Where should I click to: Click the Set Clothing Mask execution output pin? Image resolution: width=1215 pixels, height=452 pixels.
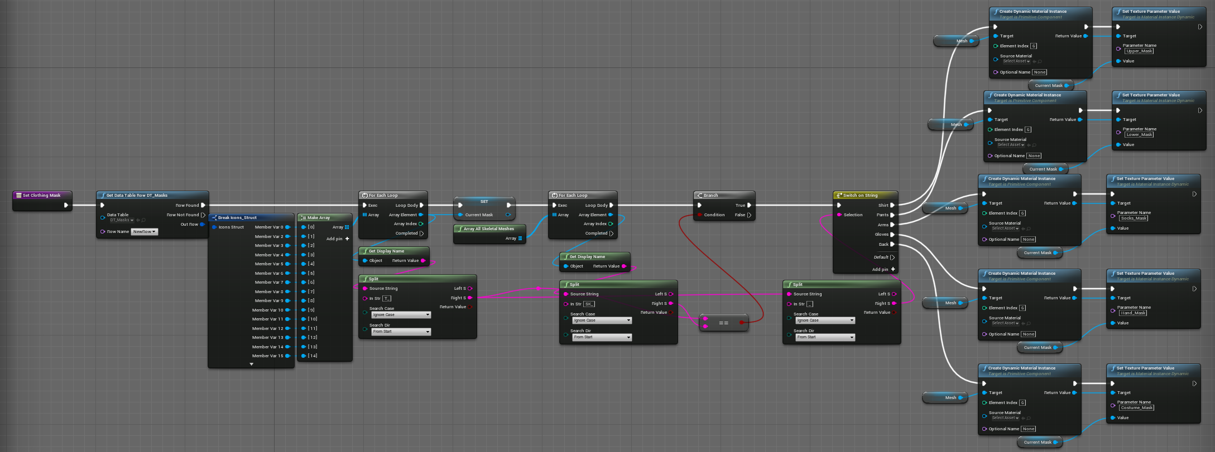[66, 205]
